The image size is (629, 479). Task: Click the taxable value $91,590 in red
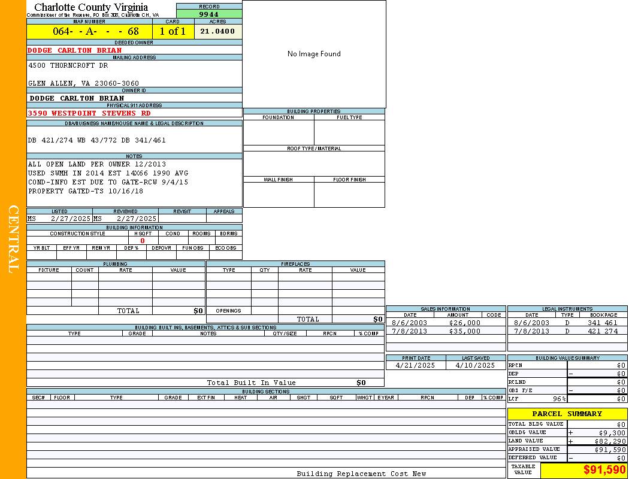tap(604, 470)
